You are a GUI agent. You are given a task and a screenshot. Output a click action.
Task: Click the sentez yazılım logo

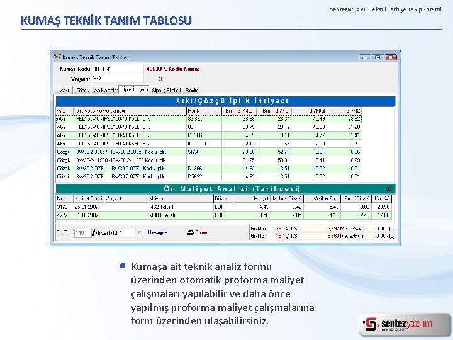pos(403,324)
